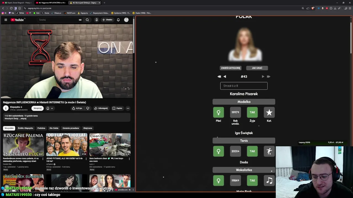Go back with the browser back arrow
The image size is (353, 198).
(3, 8)
